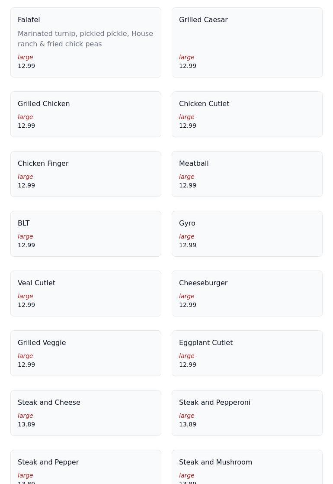This screenshot has width=333, height=484.
Task: Click the Steak and Mushroom card
Action: (247, 467)
